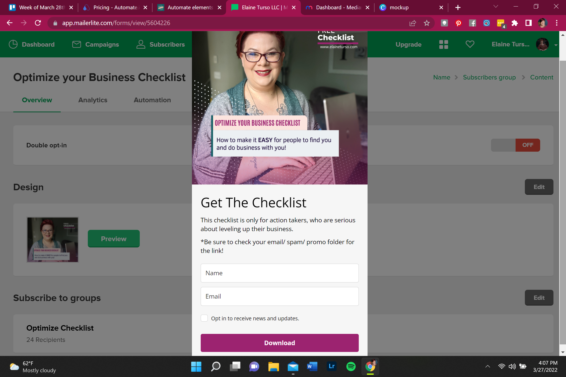Launch Spotify from the taskbar
Image resolution: width=566 pixels, height=377 pixels.
coord(351,367)
